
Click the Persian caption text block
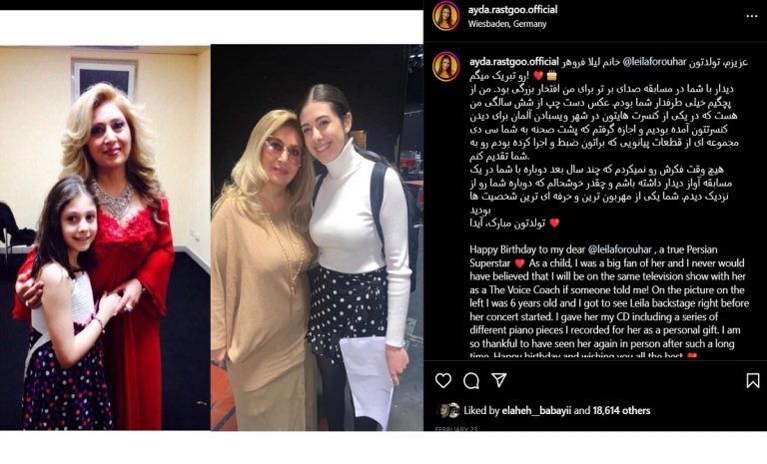pyautogui.click(x=608, y=143)
